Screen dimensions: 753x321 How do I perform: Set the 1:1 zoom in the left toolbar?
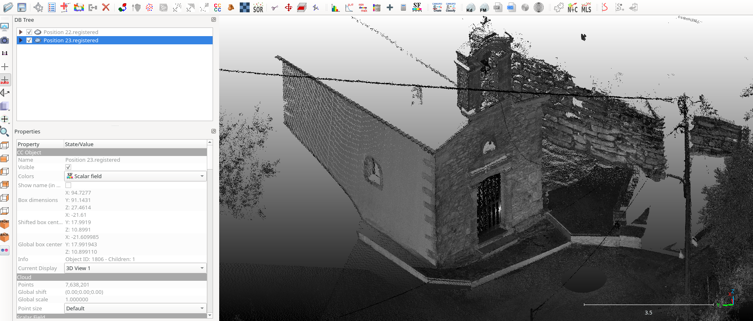tap(5, 53)
